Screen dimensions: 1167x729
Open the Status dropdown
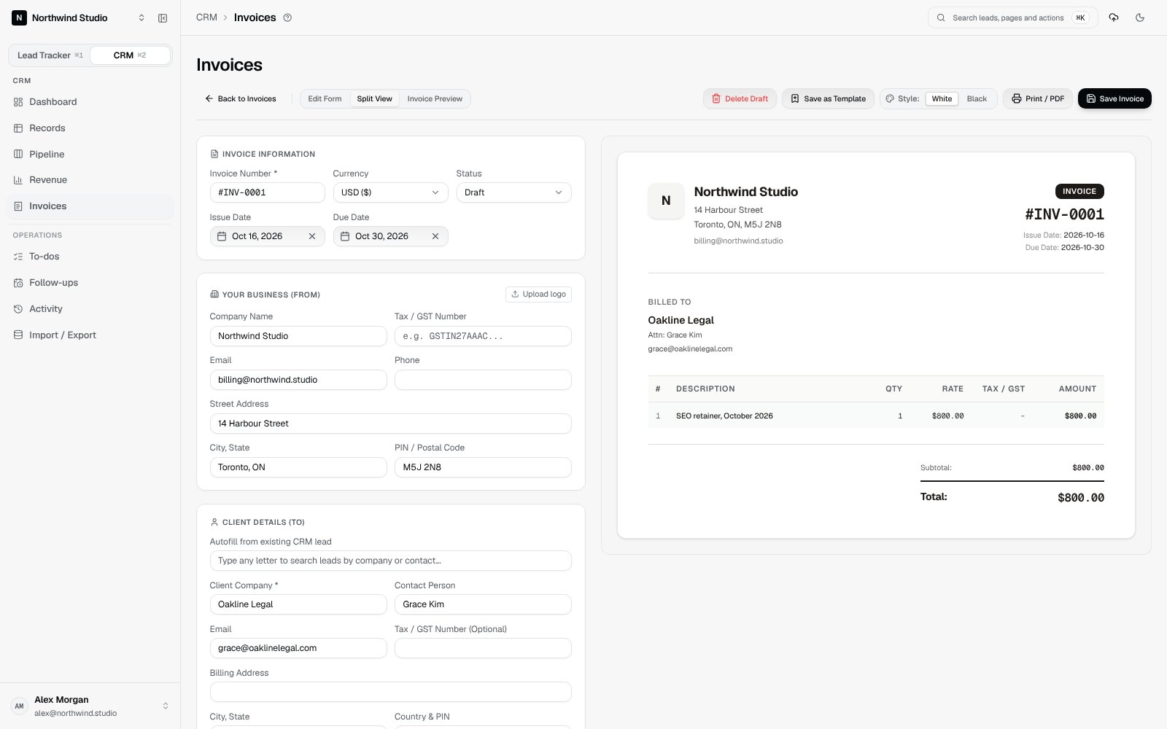click(x=513, y=192)
